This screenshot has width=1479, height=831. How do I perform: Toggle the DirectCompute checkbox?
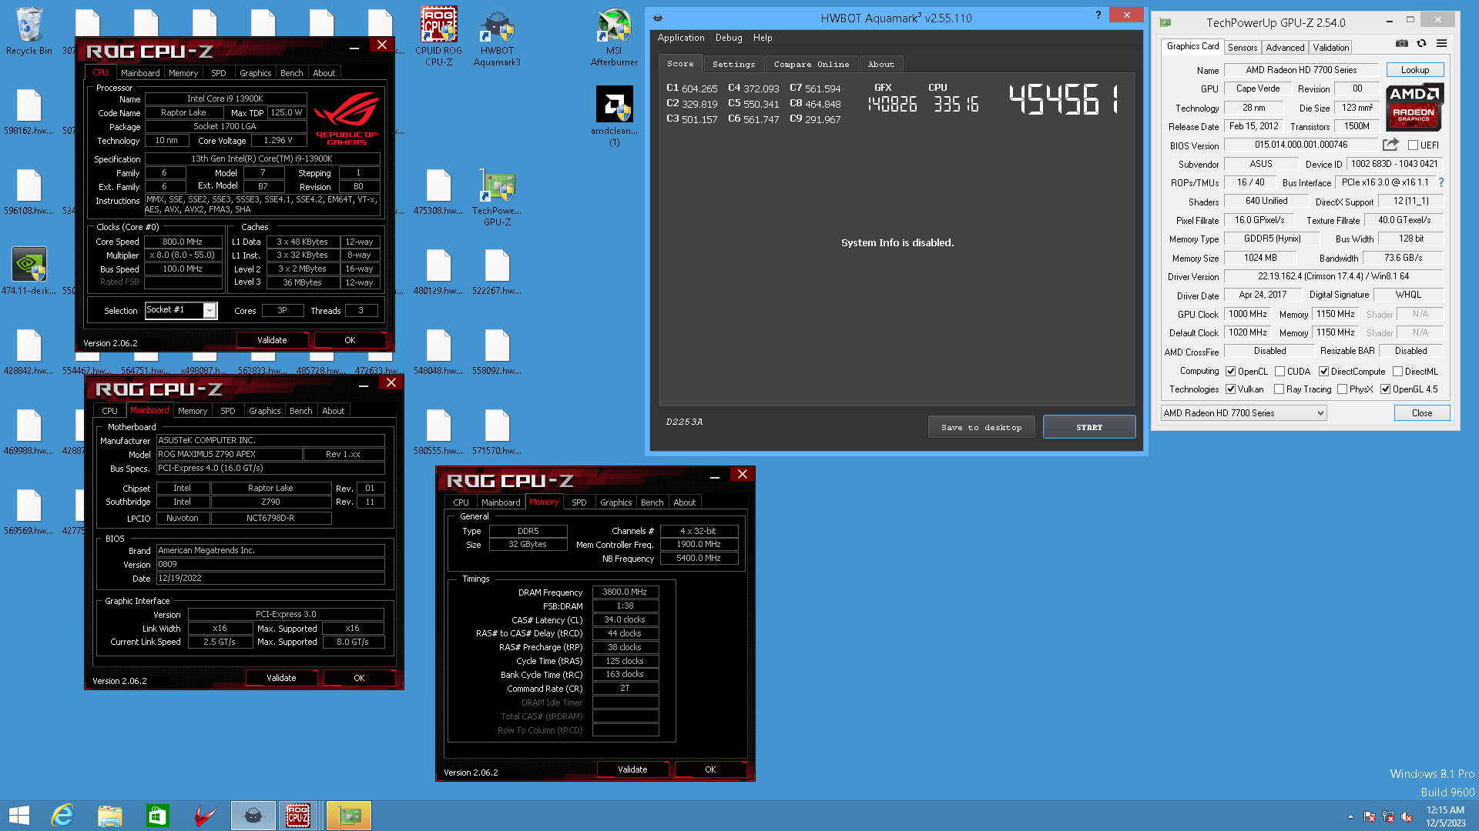click(1323, 371)
